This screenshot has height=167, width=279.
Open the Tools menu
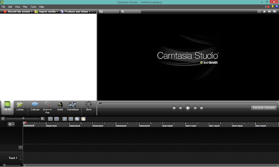[x=33, y=7]
